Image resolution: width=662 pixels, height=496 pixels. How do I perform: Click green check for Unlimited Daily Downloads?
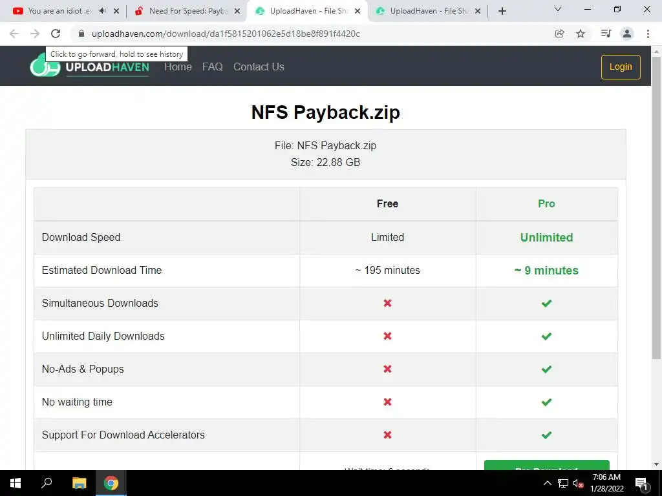pyautogui.click(x=546, y=336)
